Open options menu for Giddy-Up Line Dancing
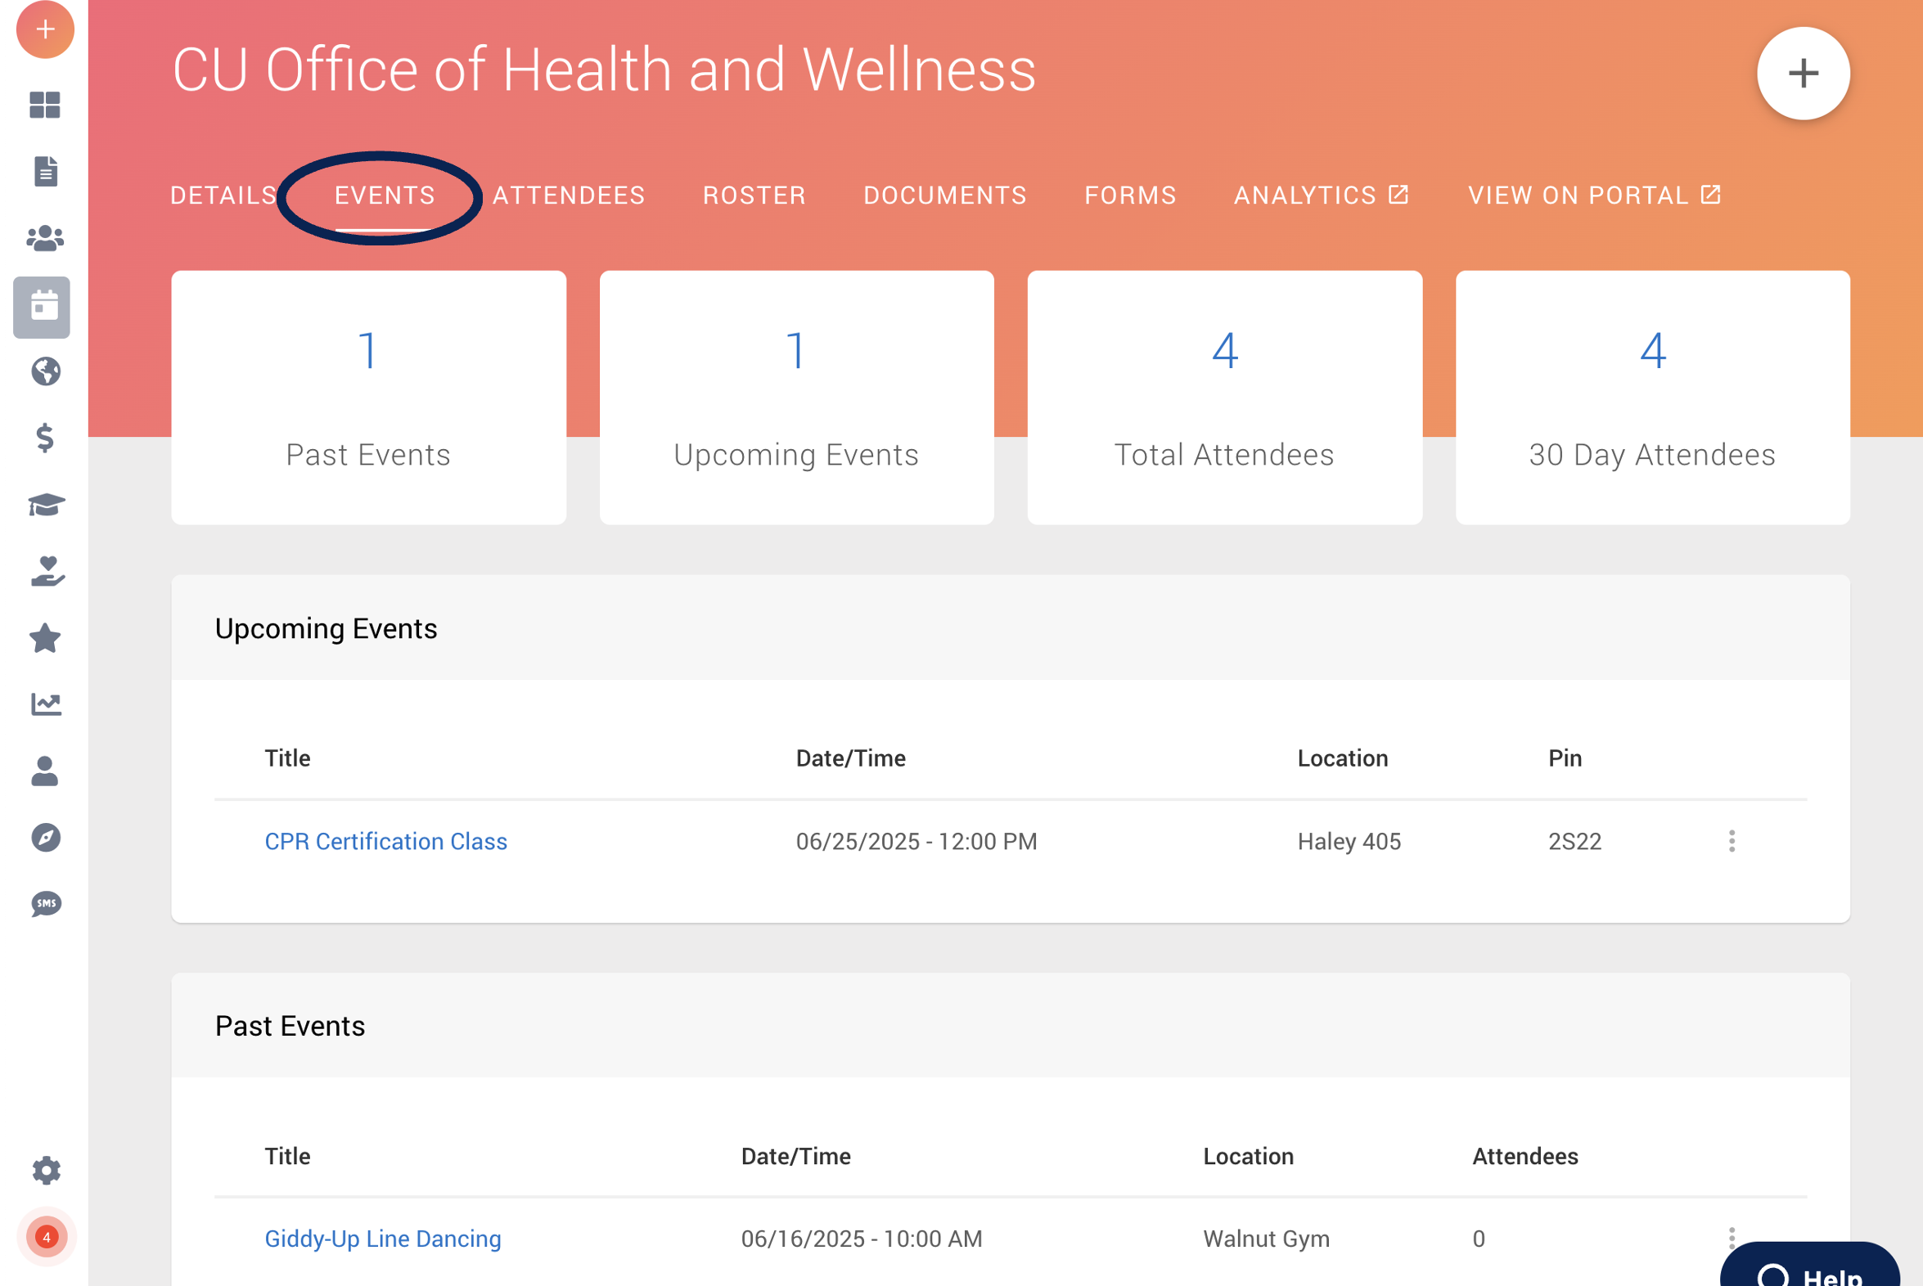 click(1731, 1238)
